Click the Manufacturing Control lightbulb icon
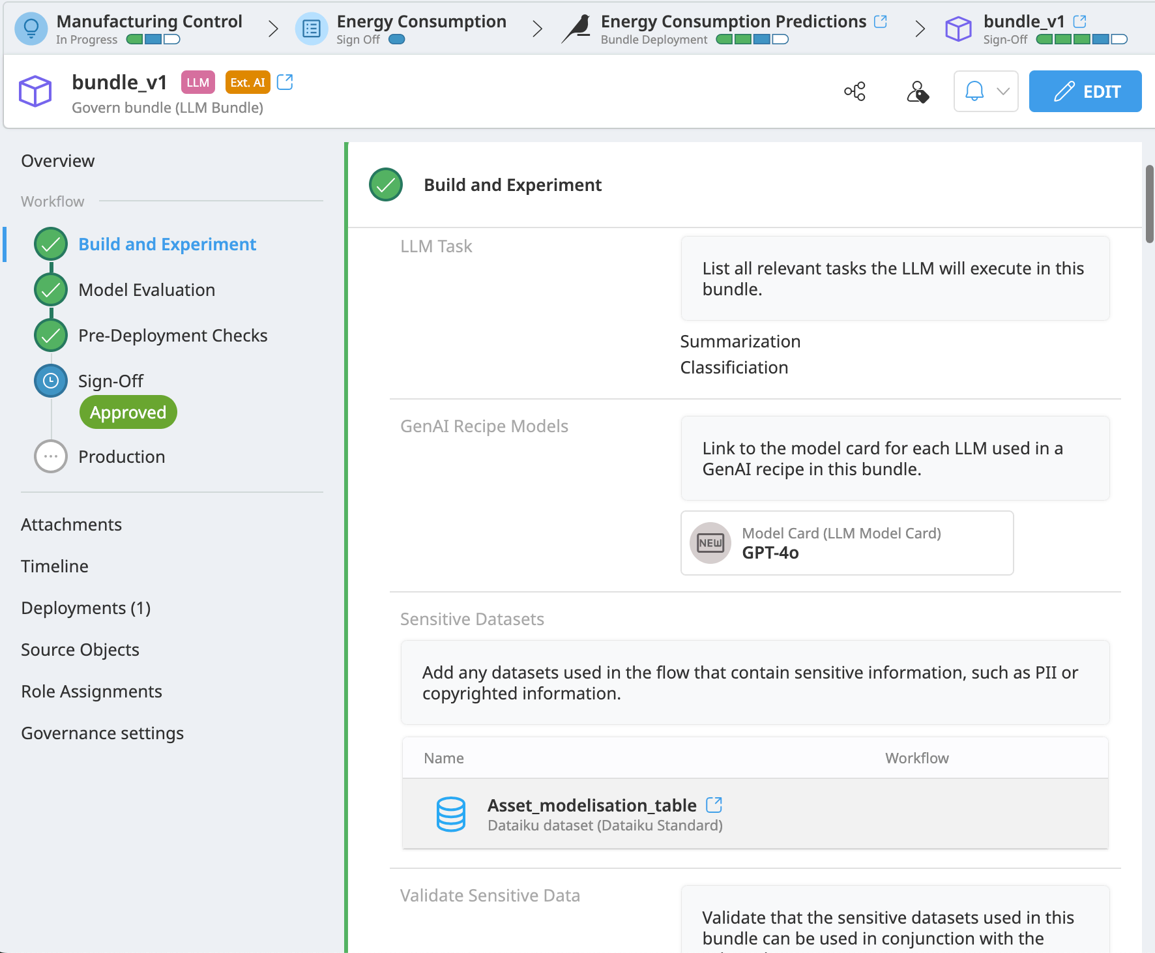The width and height of the screenshot is (1155, 953). (x=31, y=29)
